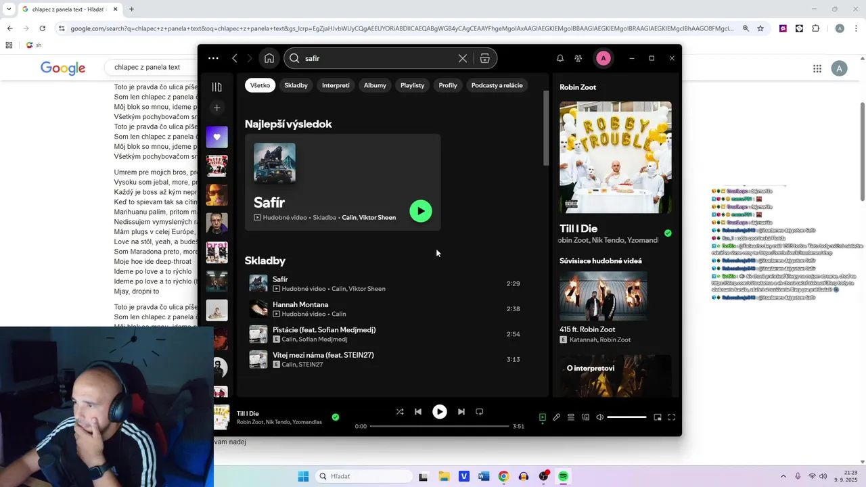Viewport: 866px width, 487px height.
Task: Open Friend Activity icon
Action: point(578,58)
